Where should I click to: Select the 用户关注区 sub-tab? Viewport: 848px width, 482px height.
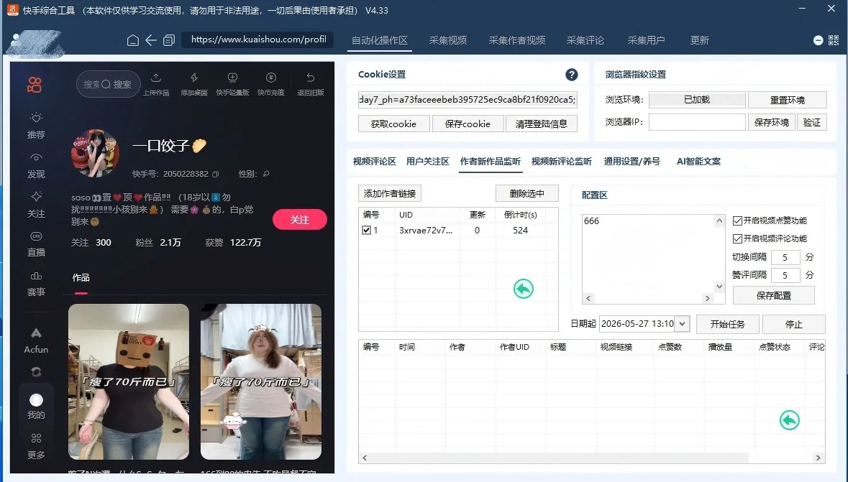click(428, 162)
